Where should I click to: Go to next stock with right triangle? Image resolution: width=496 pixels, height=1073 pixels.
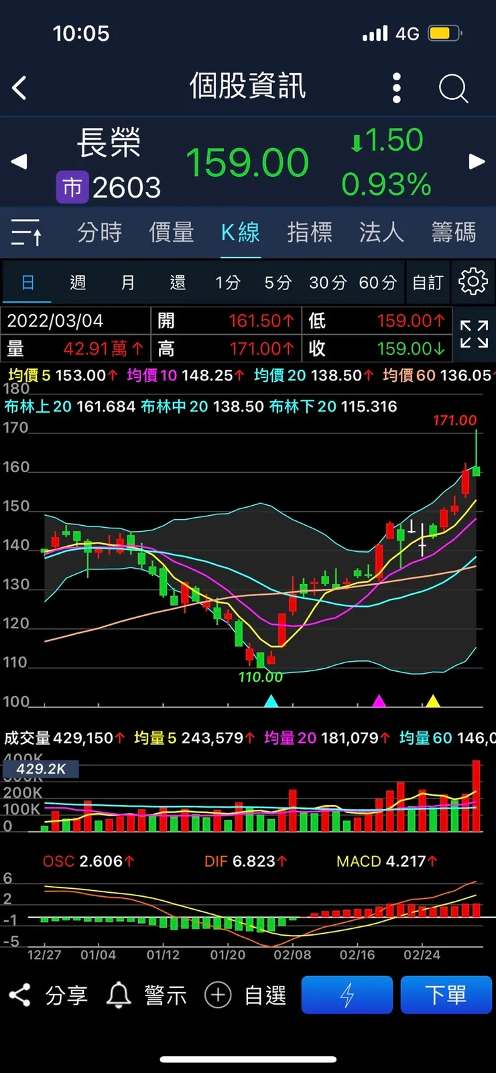(x=477, y=161)
